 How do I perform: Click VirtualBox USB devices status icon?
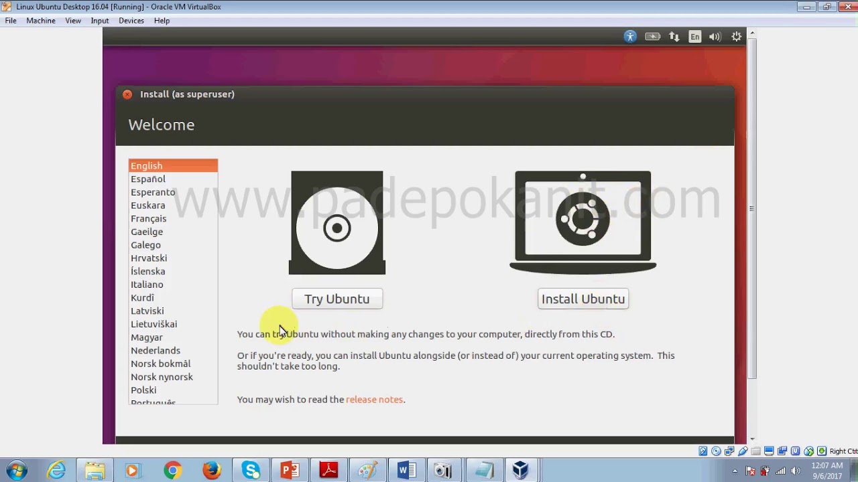click(743, 451)
